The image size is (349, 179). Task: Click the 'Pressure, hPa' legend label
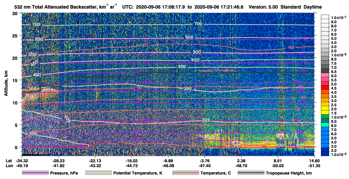pyautogui.click(x=64, y=173)
